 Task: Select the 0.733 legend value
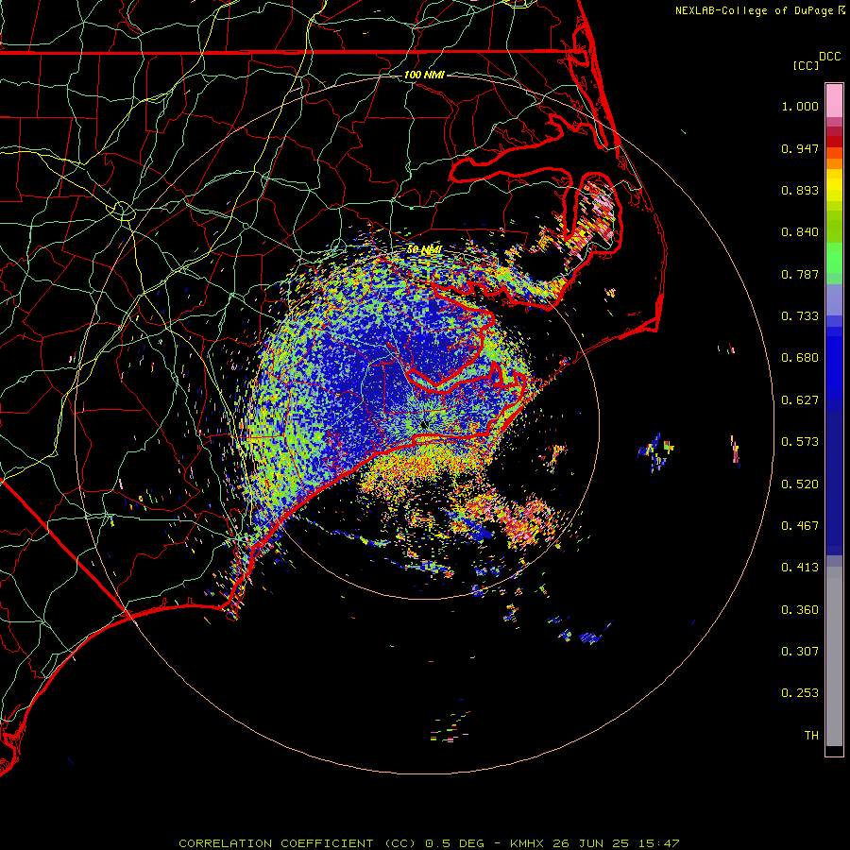pyautogui.click(x=800, y=316)
